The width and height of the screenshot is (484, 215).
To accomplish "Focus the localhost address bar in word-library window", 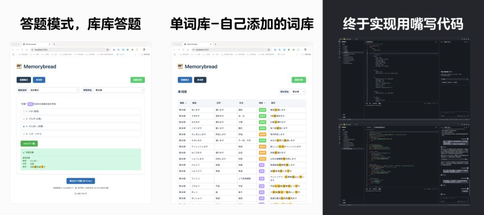I will [232, 50].
